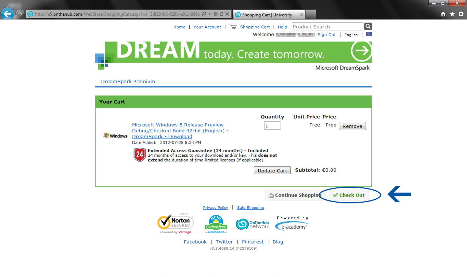Remove the Windows 8 item from cart

coord(352,126)
